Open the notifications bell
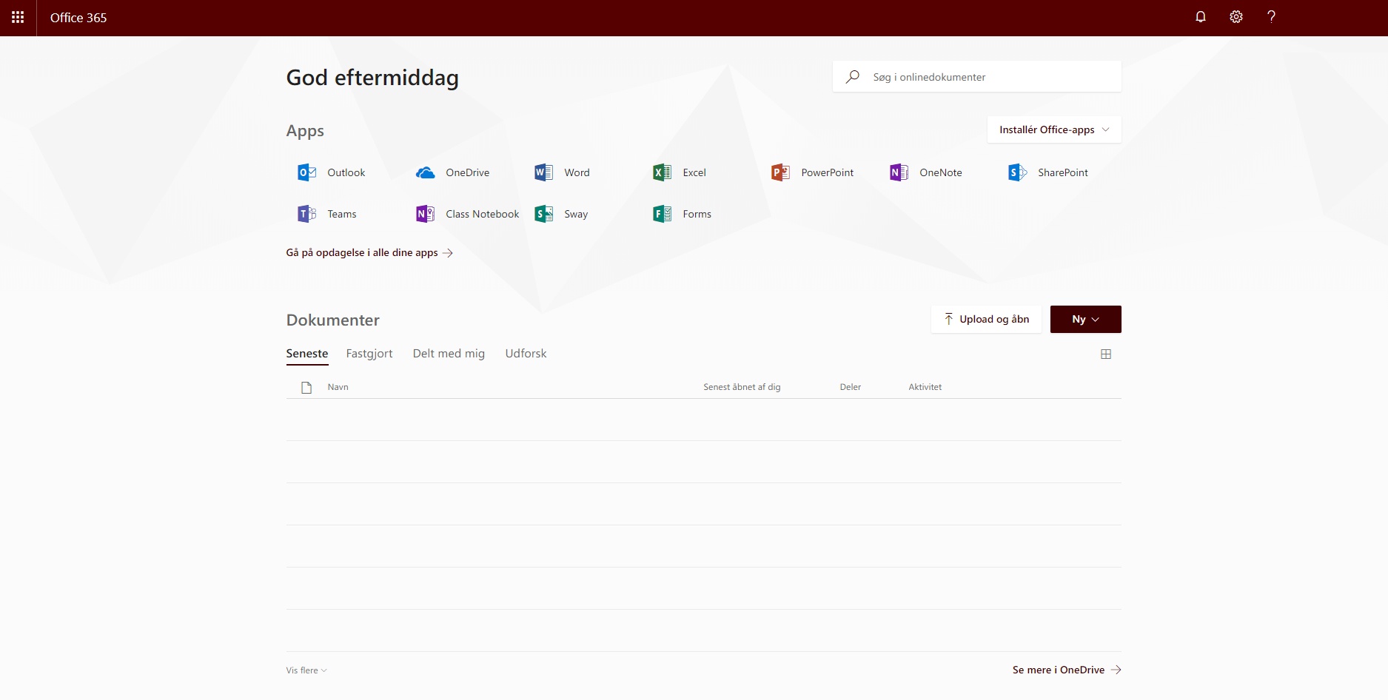Image resolution: width=1388 pixels, height=700 pixels. tap(1201, 17)
